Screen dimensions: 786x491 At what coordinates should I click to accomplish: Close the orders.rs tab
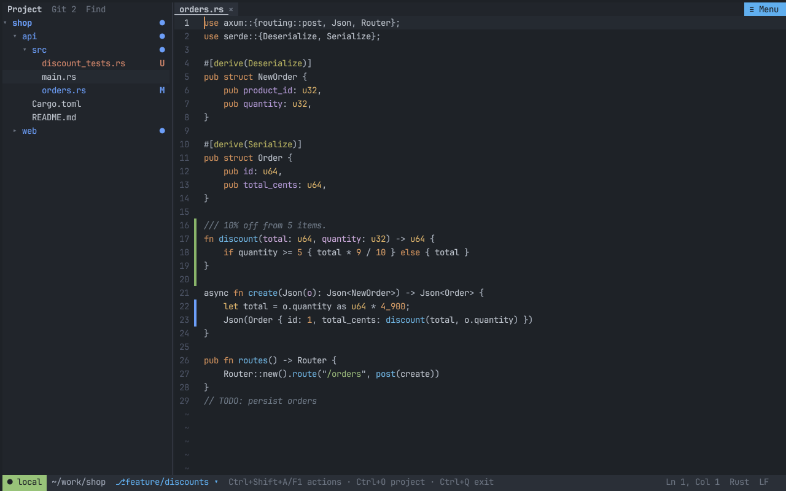231,9
